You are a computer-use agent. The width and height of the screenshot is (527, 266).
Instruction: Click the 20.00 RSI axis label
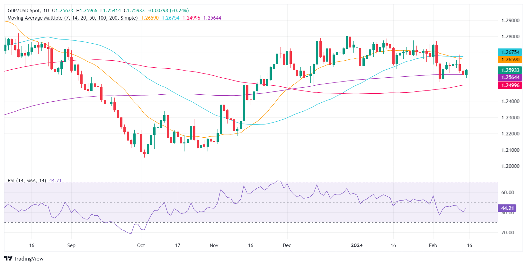tap(508, 233)
